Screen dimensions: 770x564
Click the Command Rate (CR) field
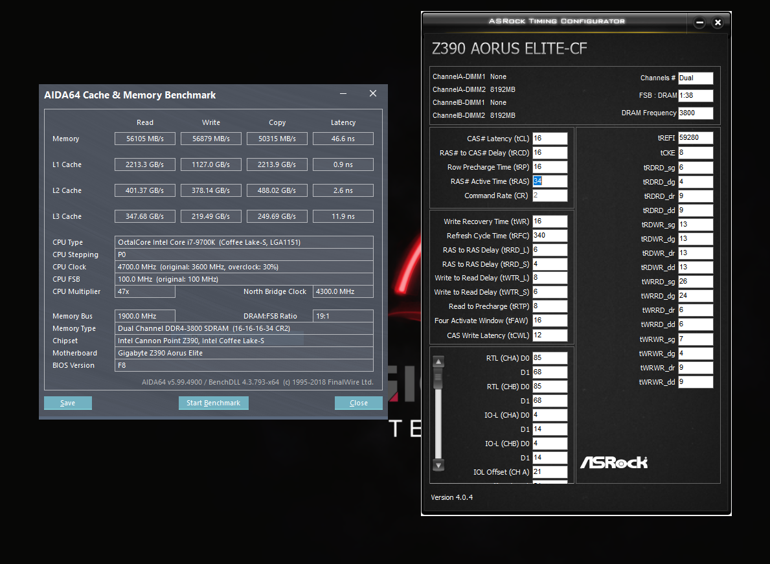click(550, 196)
